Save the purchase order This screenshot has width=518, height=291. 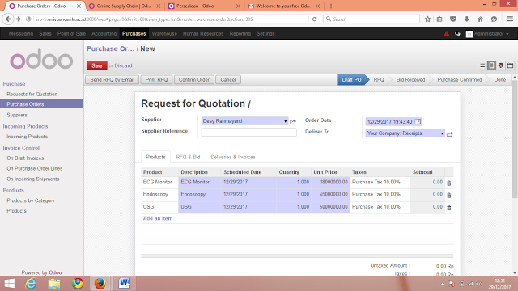[x=97, y=65]
